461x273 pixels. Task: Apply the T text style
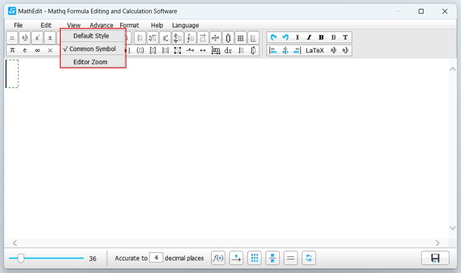coord(345,37)
